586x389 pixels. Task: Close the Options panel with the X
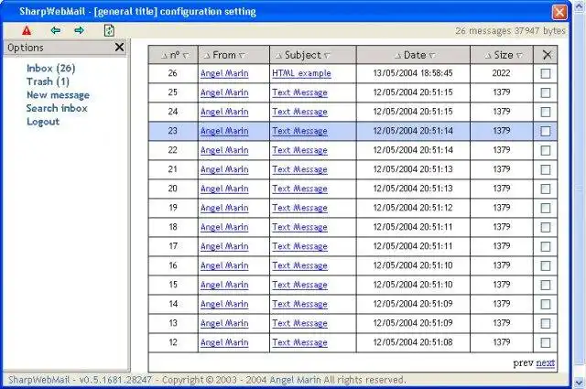[119, 47]
